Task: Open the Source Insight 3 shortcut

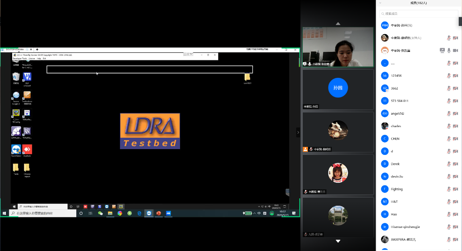Action: 16,96
